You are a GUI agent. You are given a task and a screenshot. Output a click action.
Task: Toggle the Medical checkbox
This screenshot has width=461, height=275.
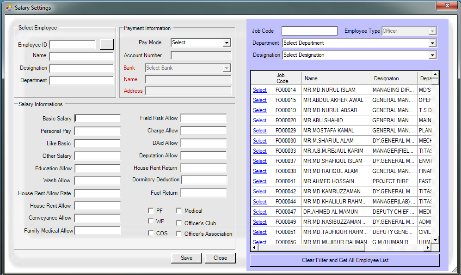179,210
